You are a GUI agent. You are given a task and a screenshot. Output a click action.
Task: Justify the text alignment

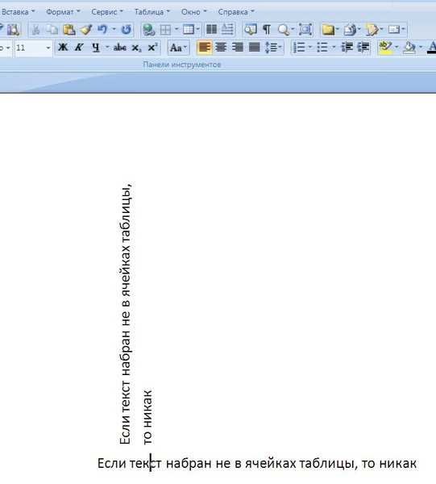point(254,48)
